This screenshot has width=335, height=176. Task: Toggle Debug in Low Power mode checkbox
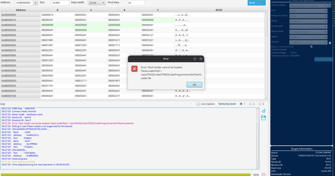pyautogui.click(x=311, y=47)
